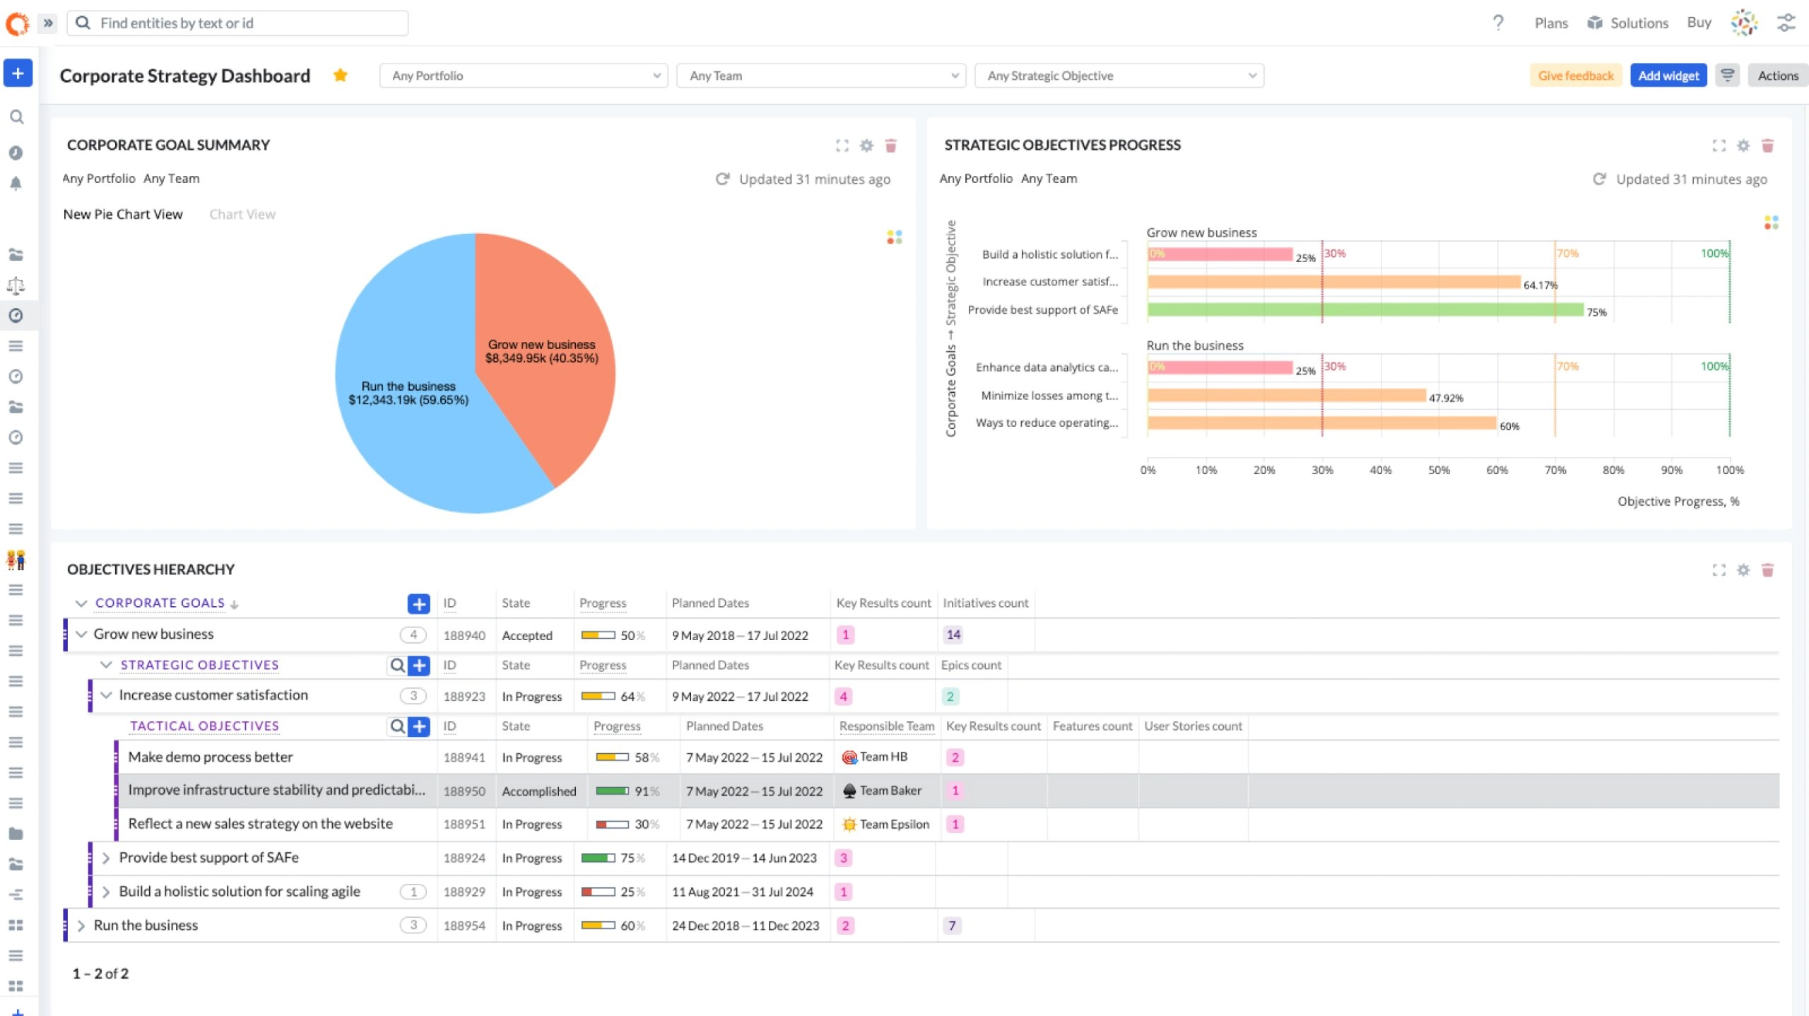Open settings gear on Corporate Goal Summary widget
This screenshot has width=1809, height=1016.
[x=866, y=146]
